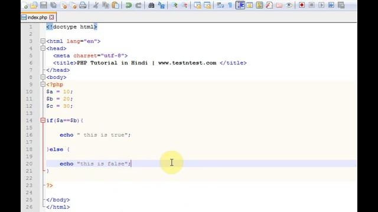Click the www.testntest.com title text
Image resolution: width=378 pixels, height=212 pixels.
[x=187, y=63]
